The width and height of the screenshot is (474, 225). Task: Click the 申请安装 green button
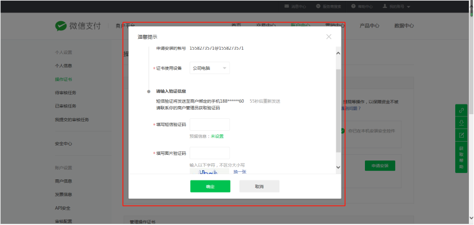(x=380, y=166)
